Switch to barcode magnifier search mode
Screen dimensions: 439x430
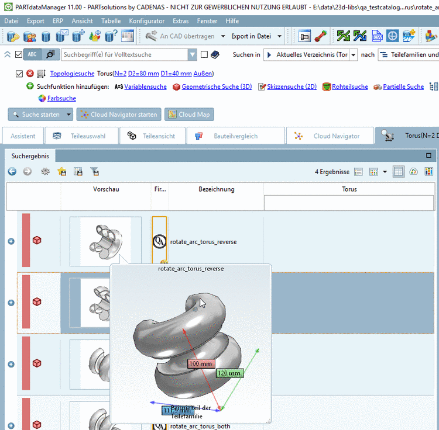[51, 54]
